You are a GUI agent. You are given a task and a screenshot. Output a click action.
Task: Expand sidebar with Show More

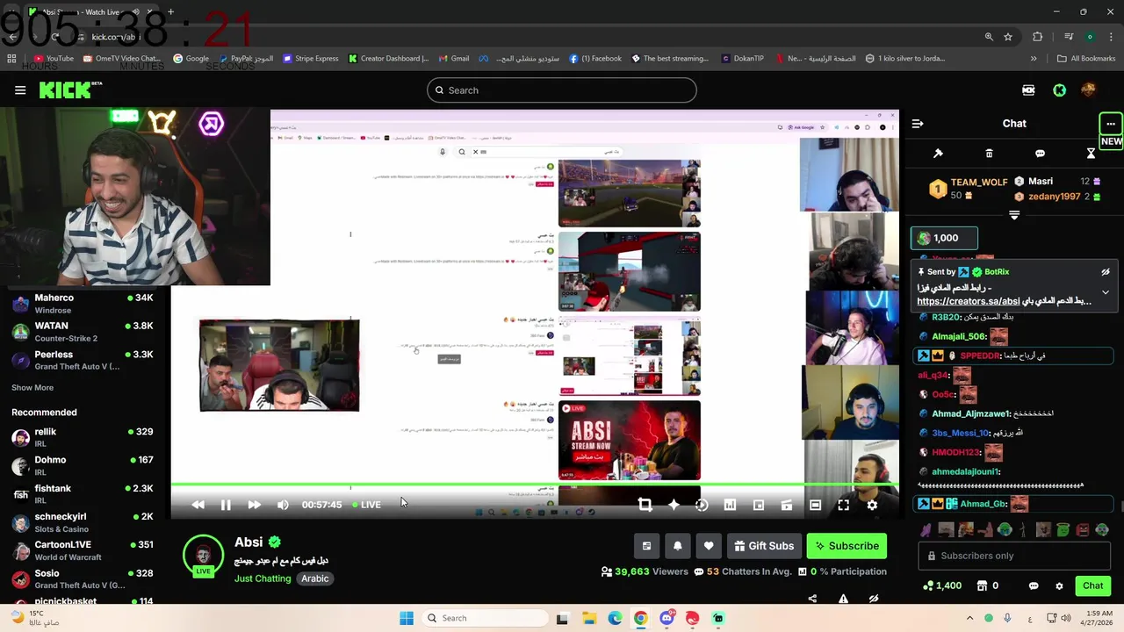tap(32, 387)
